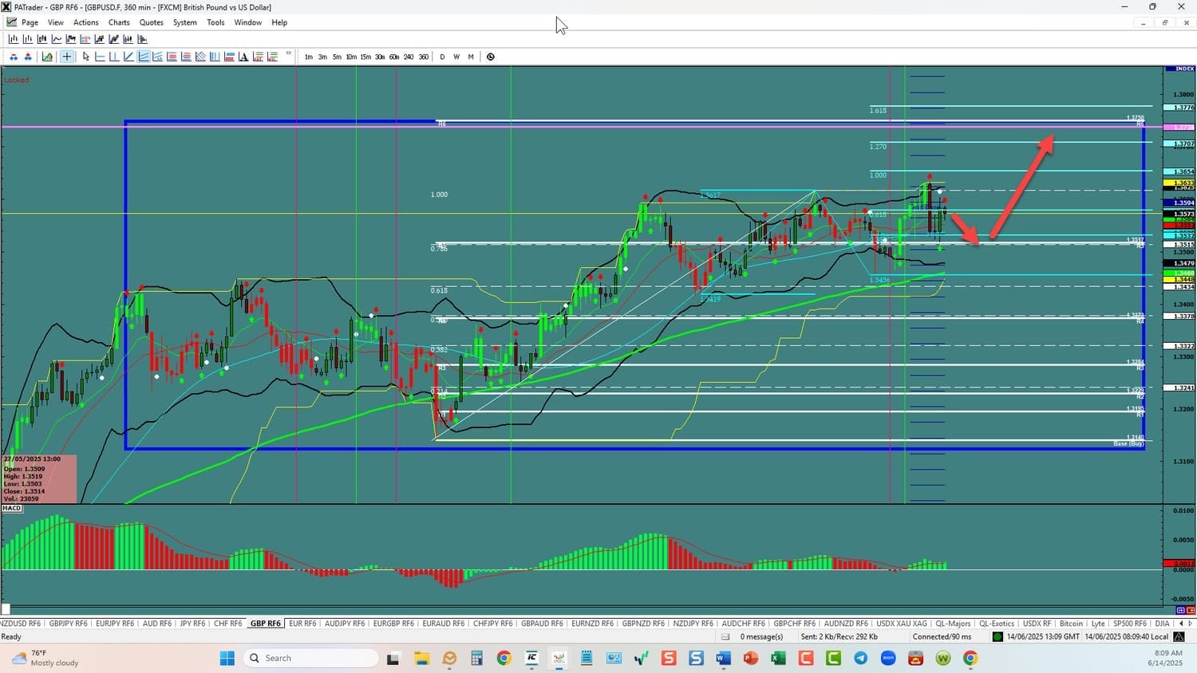Switch to the EUR RF6 tab

click(x=302, y=624)
